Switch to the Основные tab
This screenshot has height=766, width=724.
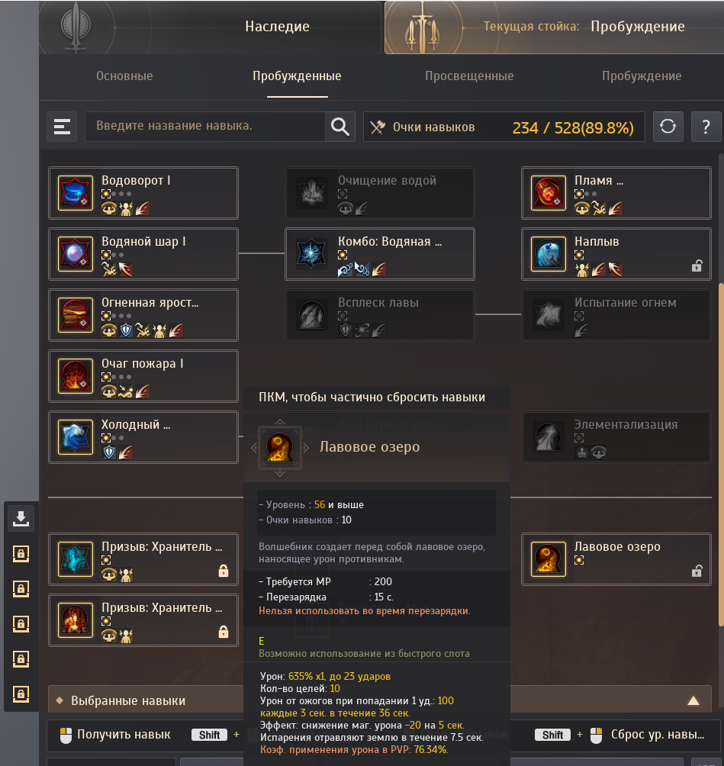[x=124, y=76]
